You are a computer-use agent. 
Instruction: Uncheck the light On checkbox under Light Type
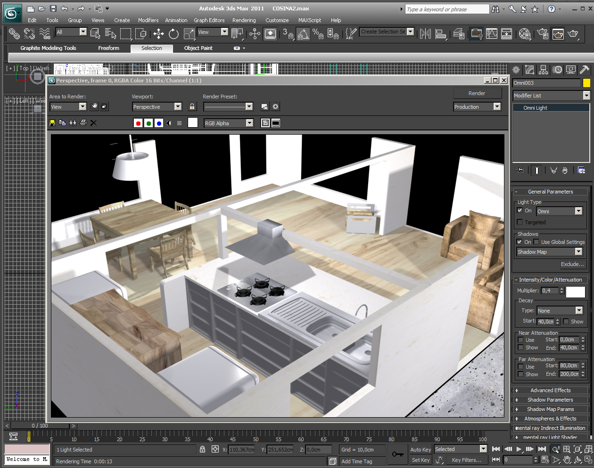pos(520,210)
